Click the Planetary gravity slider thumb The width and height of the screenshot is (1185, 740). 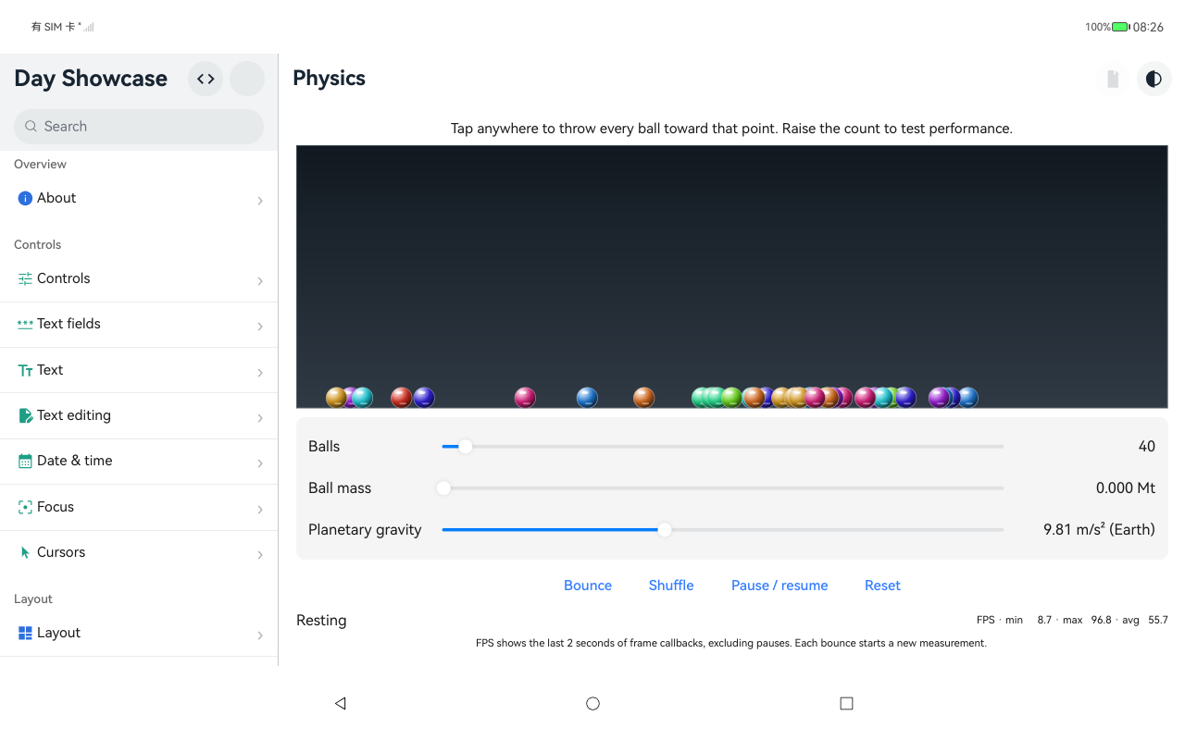pyautogui.click(x=665, y=530)
